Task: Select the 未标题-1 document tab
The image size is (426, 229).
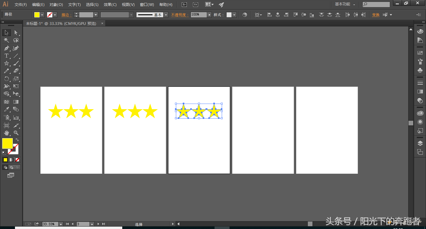Action: click(61, 23)
